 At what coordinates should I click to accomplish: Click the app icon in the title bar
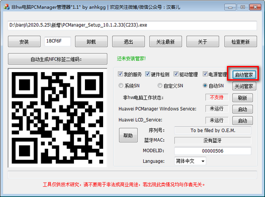pos(7,7)
